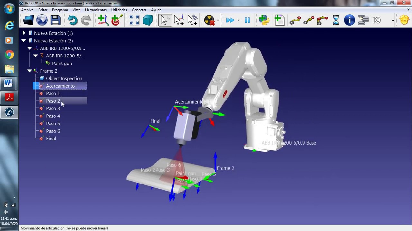
Task: Redo action arrow icon
Action: [86, 20]
